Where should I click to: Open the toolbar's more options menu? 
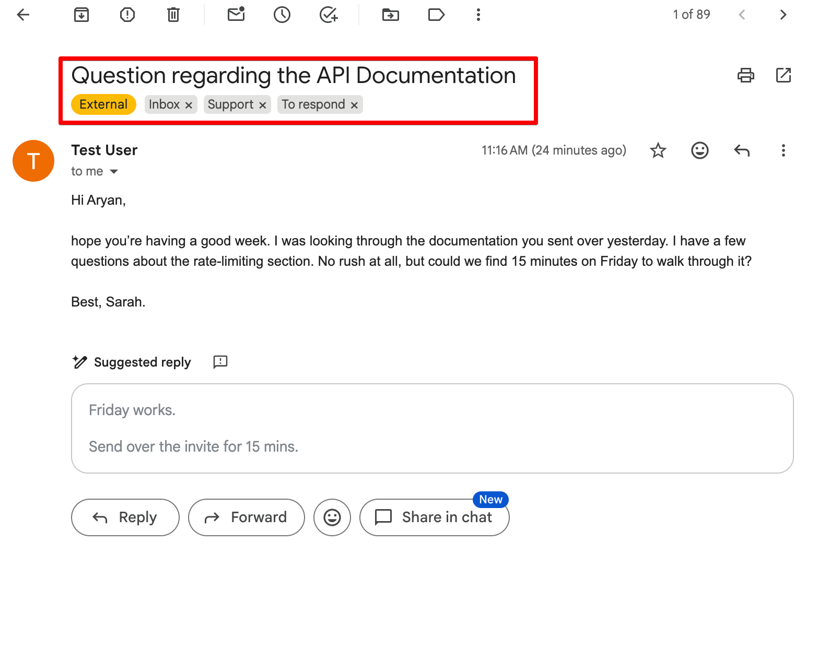(x=478, y=15)
